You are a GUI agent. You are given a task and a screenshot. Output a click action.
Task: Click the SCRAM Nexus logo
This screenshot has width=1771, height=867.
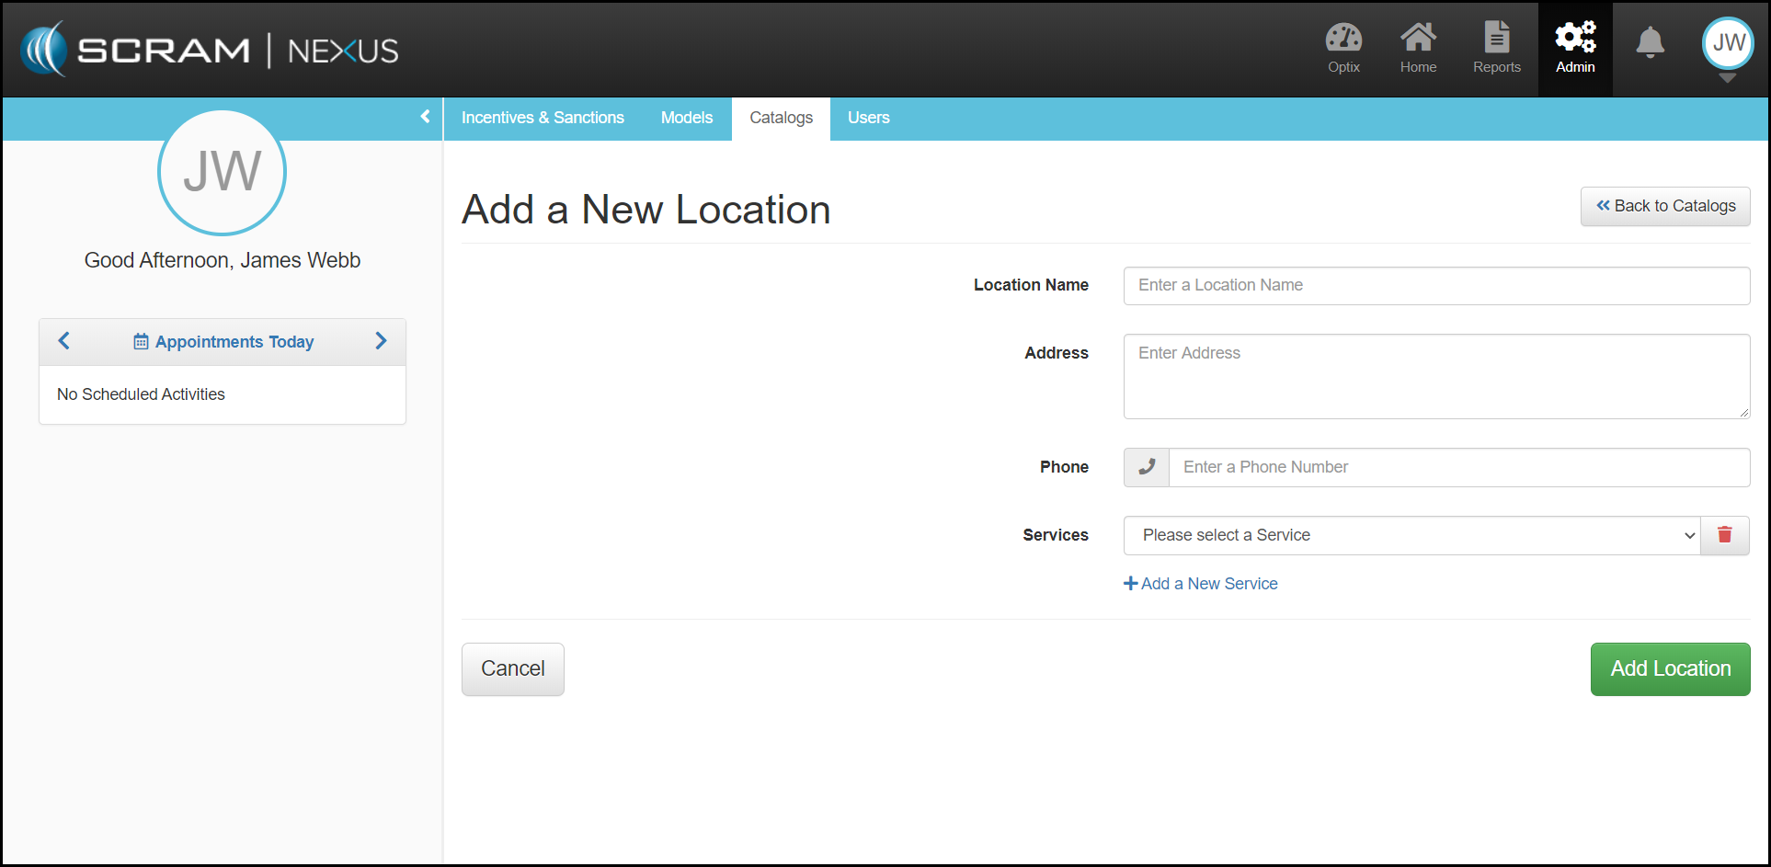[210, 50]
